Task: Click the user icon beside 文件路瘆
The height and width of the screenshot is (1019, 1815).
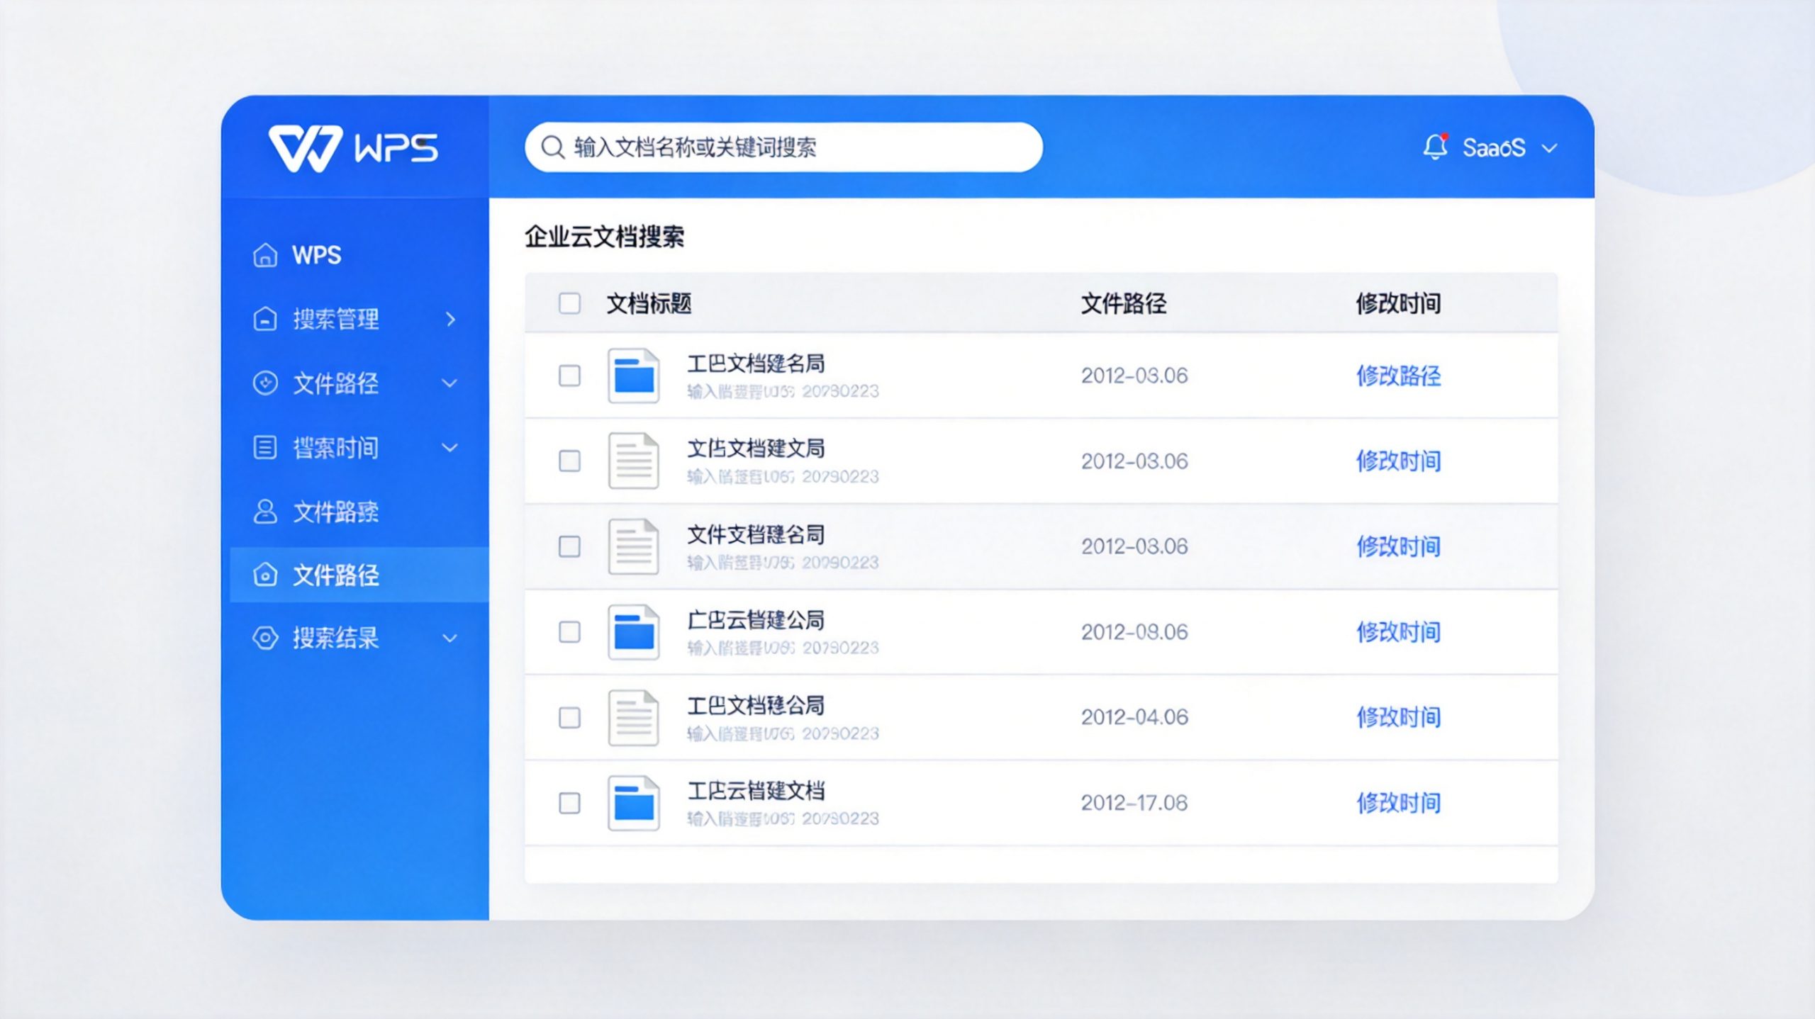Action: [265, 511]
